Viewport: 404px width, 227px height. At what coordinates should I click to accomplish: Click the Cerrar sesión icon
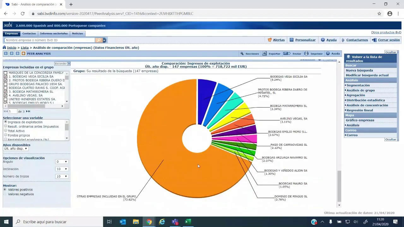coord(374,40)
